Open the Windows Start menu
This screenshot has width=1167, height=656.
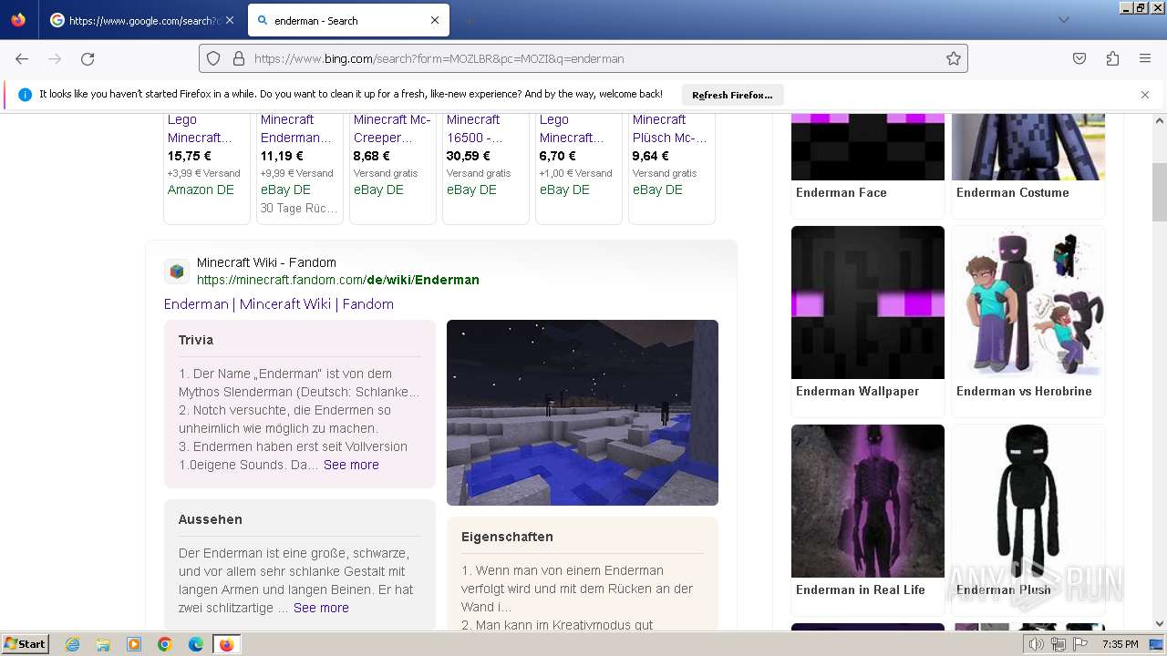26,644
